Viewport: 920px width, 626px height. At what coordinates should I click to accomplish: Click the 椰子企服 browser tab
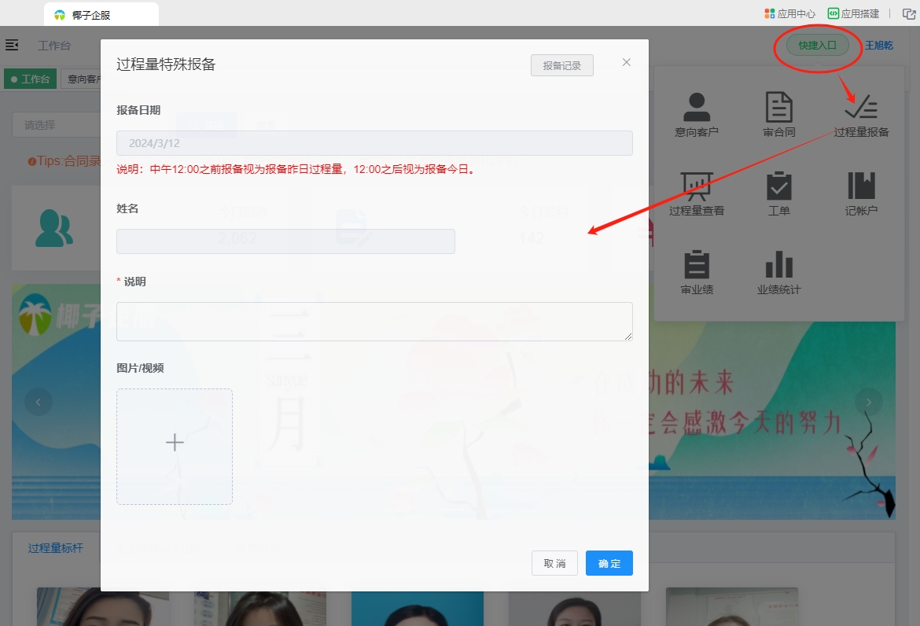pos(101,15)
